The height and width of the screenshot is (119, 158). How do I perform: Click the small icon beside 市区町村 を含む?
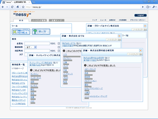[x=59, y=51]
